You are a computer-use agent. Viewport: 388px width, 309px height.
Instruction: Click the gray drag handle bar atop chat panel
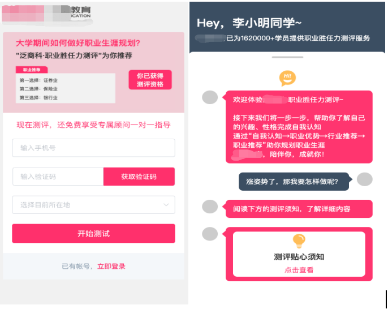[287, 57]
